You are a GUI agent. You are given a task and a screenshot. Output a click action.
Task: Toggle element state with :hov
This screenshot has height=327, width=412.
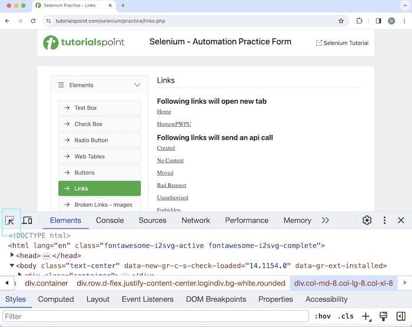(x=322, y=316)
